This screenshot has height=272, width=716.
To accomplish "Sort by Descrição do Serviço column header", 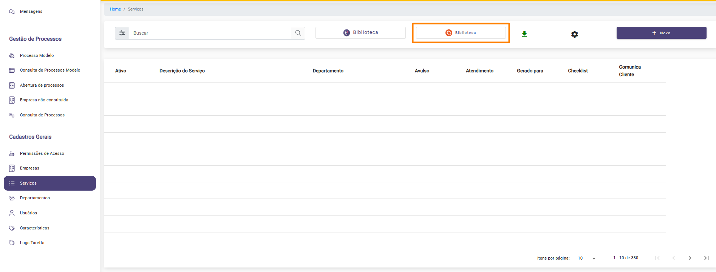I will tap(182, 71).
